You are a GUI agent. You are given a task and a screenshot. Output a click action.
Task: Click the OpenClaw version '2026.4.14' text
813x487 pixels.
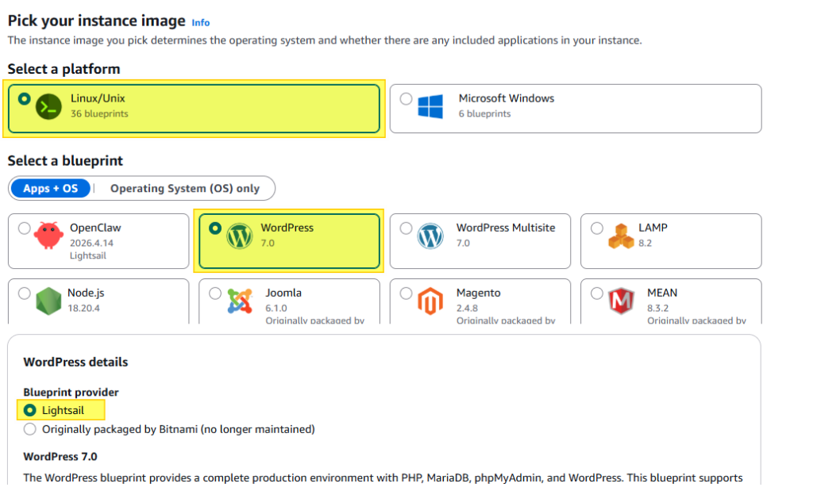pos(91,243)
